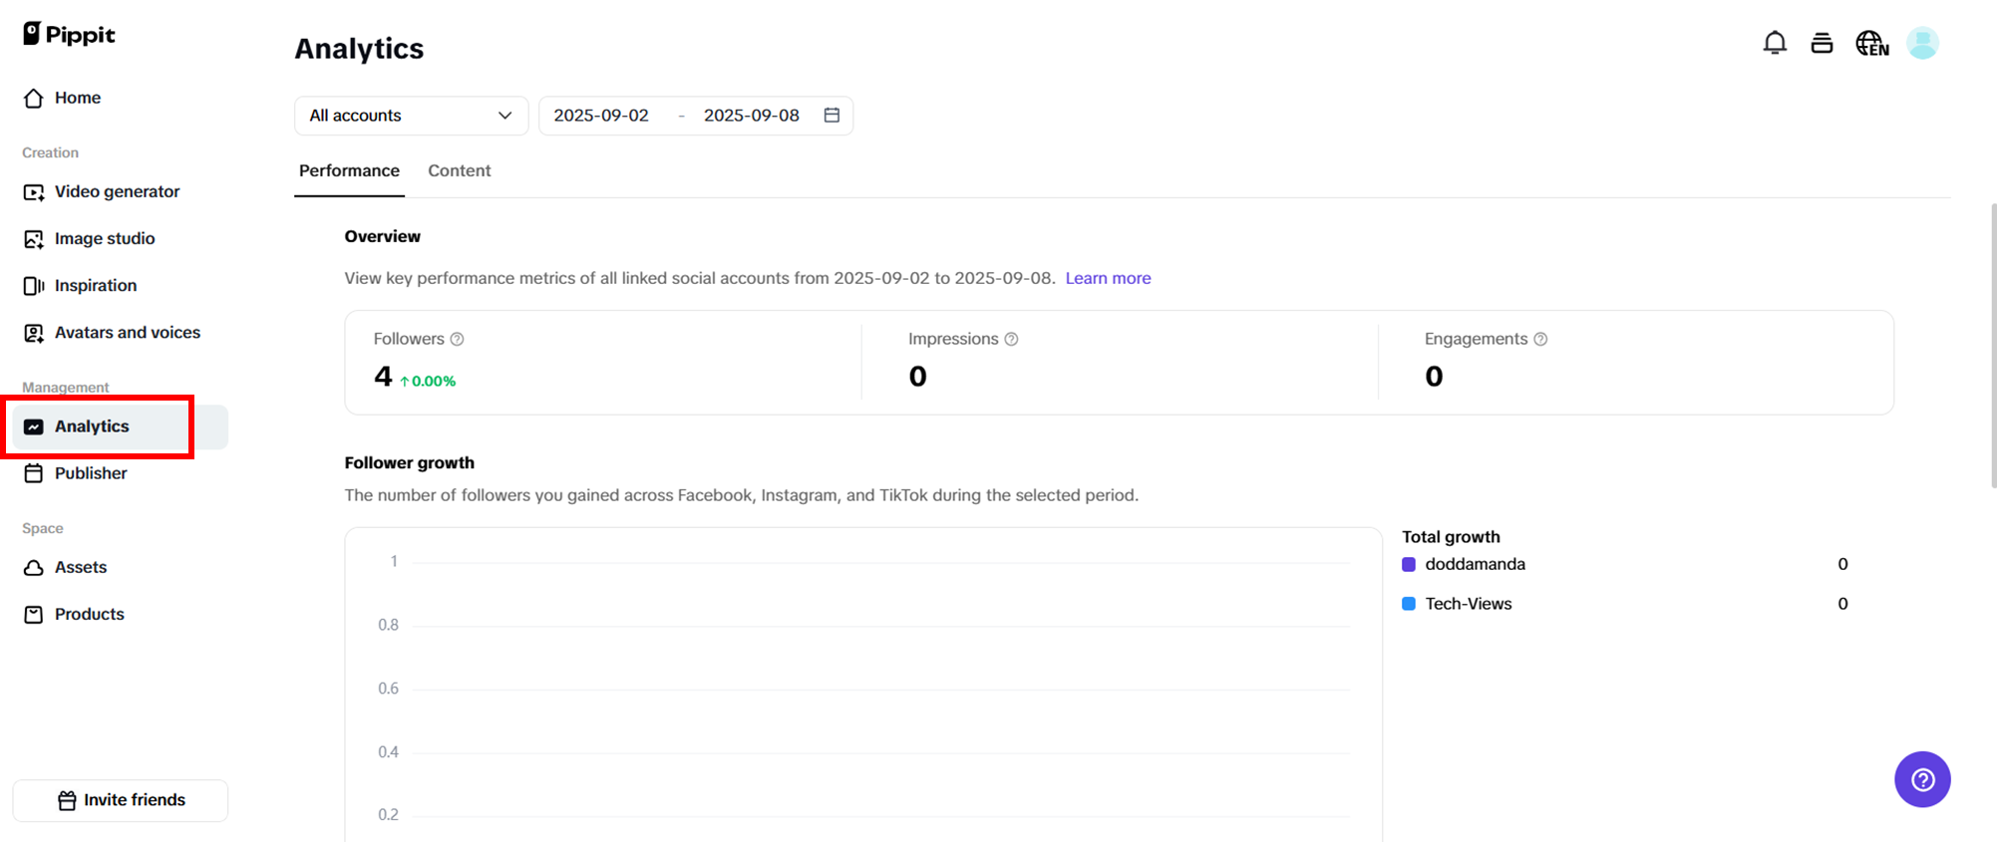
Task: Open Video generator in the sidebar
Action: pyautogui.click(x=117, y=191)
